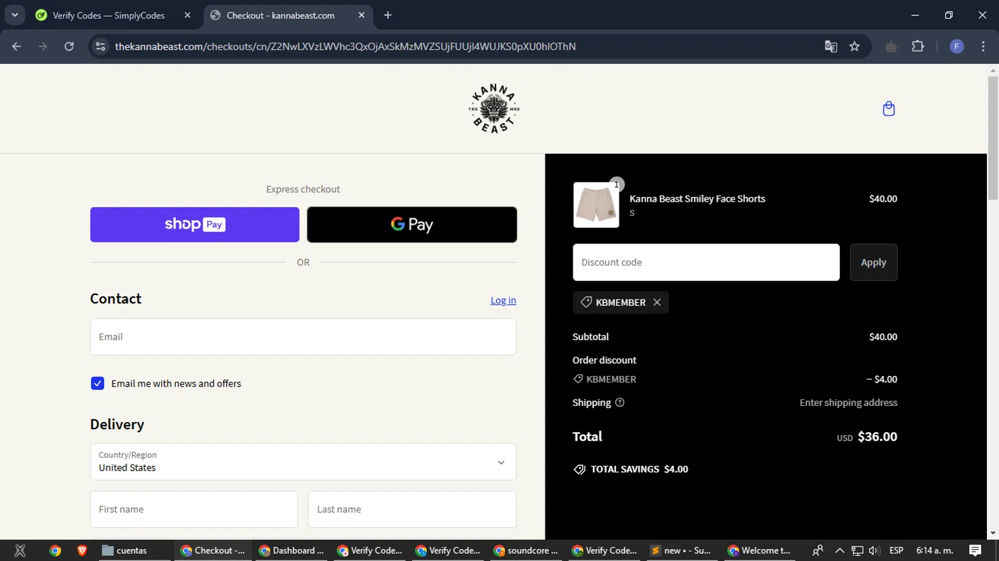Click the grey extension icon beside the bookmark star
This screenshot has height=561, width=999.
coord(891,47)
